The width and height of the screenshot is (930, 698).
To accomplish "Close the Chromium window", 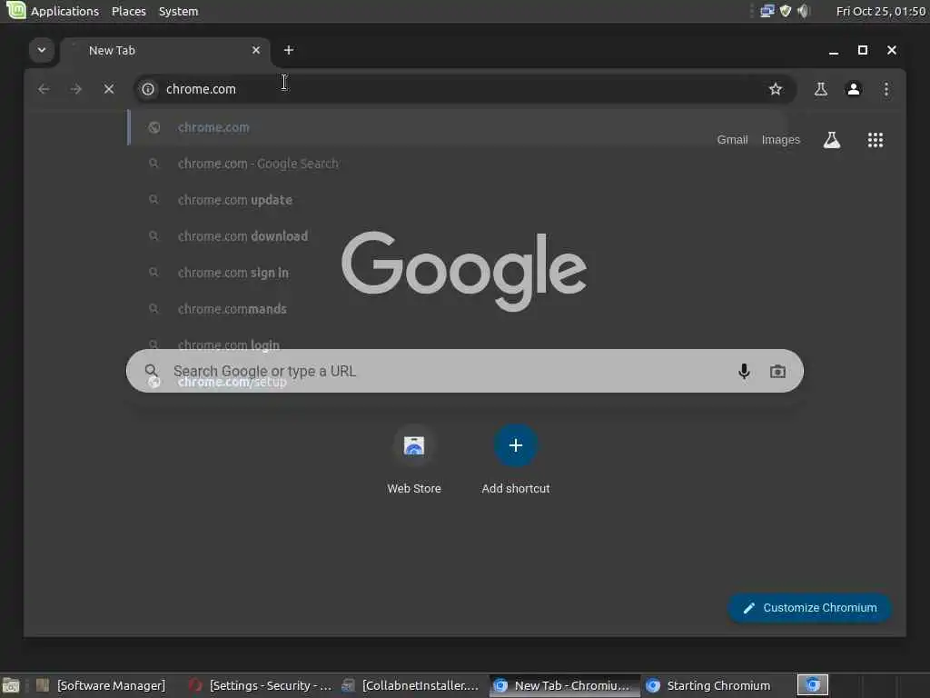I will pos(892,51).
